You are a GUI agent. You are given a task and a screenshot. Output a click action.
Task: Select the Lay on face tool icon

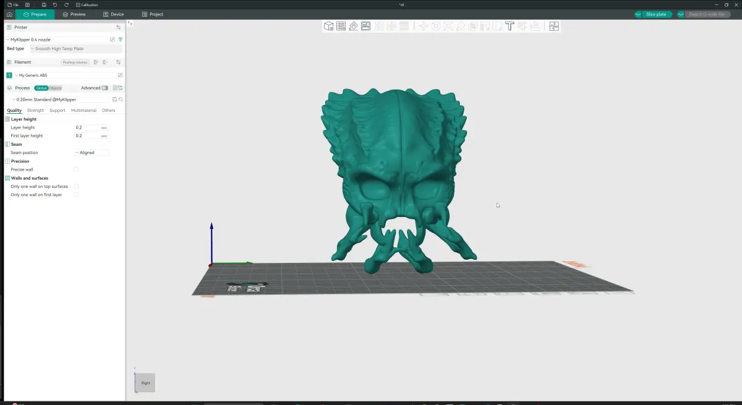point(461,26)
